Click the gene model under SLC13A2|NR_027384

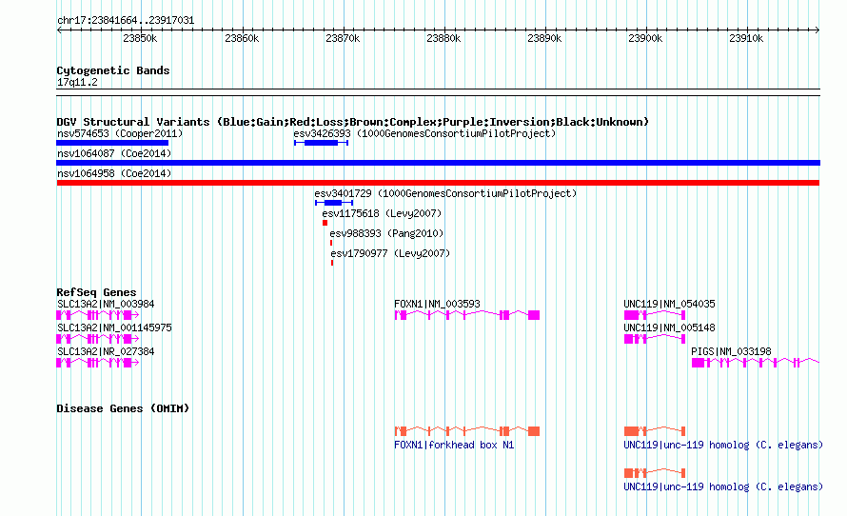98,363
